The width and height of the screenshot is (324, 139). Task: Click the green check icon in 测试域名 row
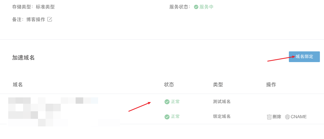167,102
